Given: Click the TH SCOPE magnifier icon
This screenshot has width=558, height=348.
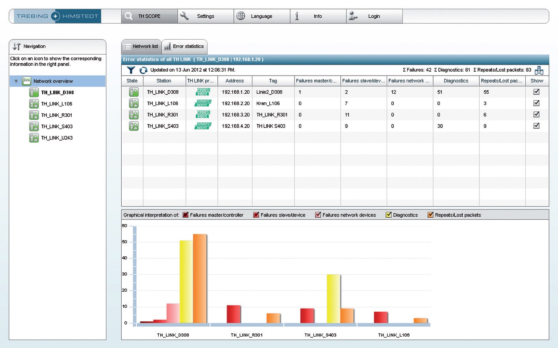Looking at the screenshot, I should [x=129, y=16].
